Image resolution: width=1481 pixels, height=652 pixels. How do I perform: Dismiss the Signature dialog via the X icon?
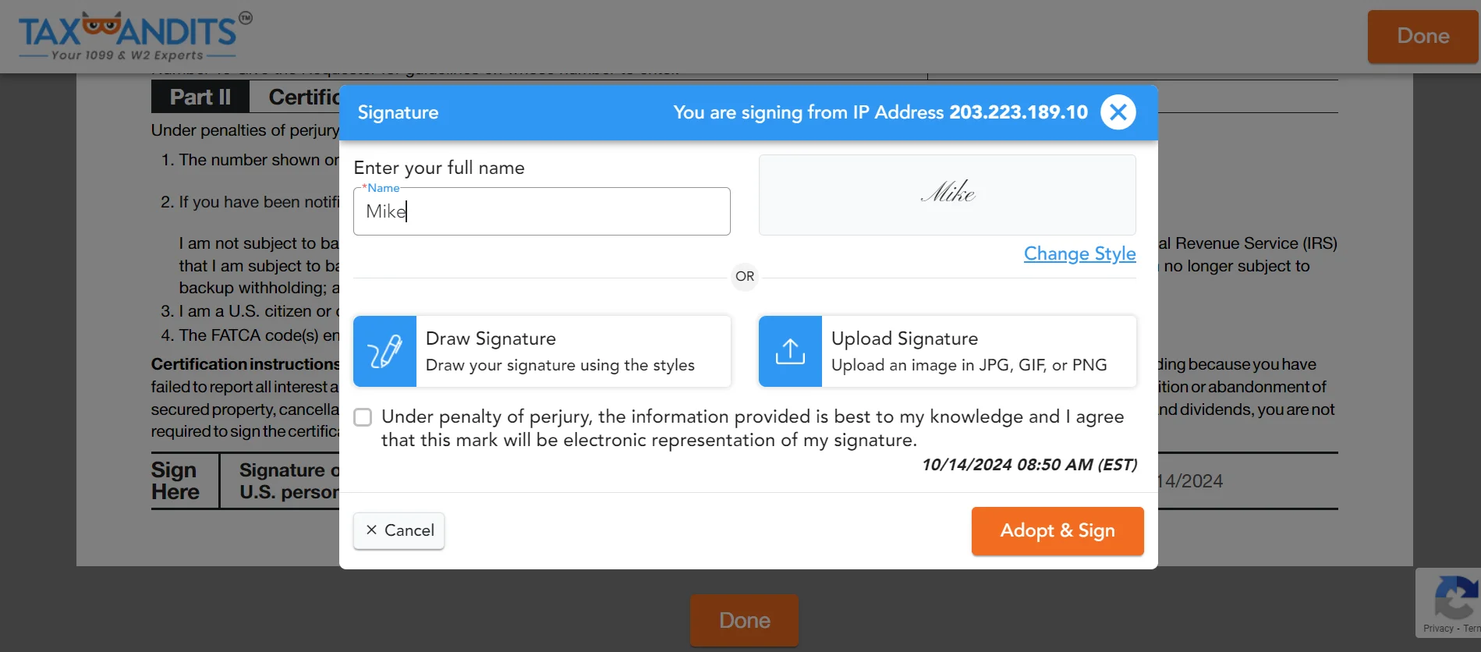tap(1118, 112)
